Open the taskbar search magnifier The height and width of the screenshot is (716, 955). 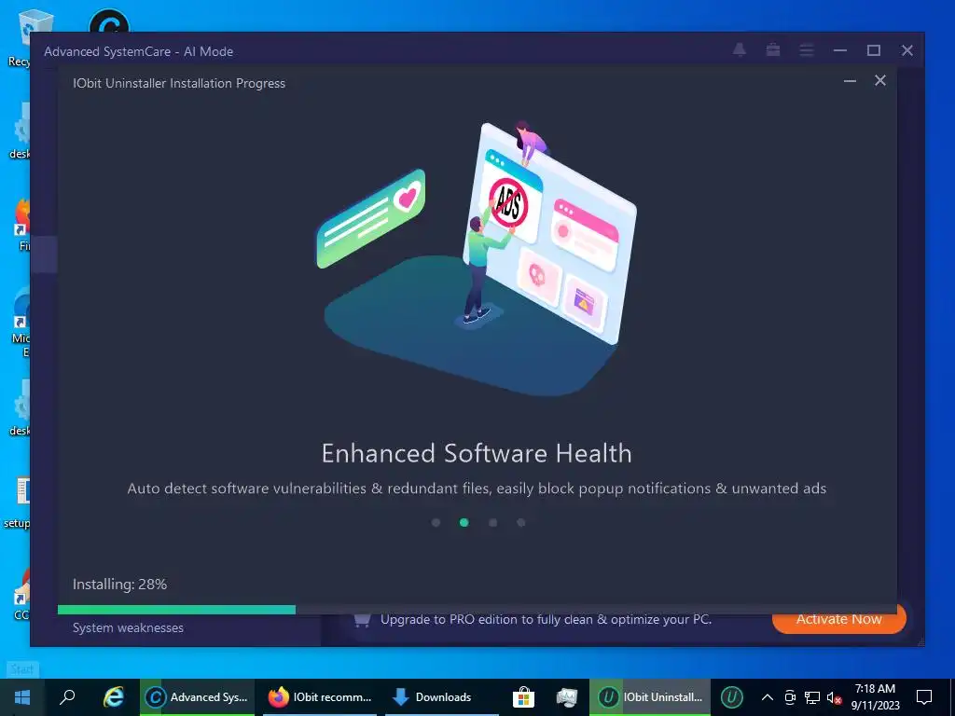pyautogui.click(x=67, y=697)
